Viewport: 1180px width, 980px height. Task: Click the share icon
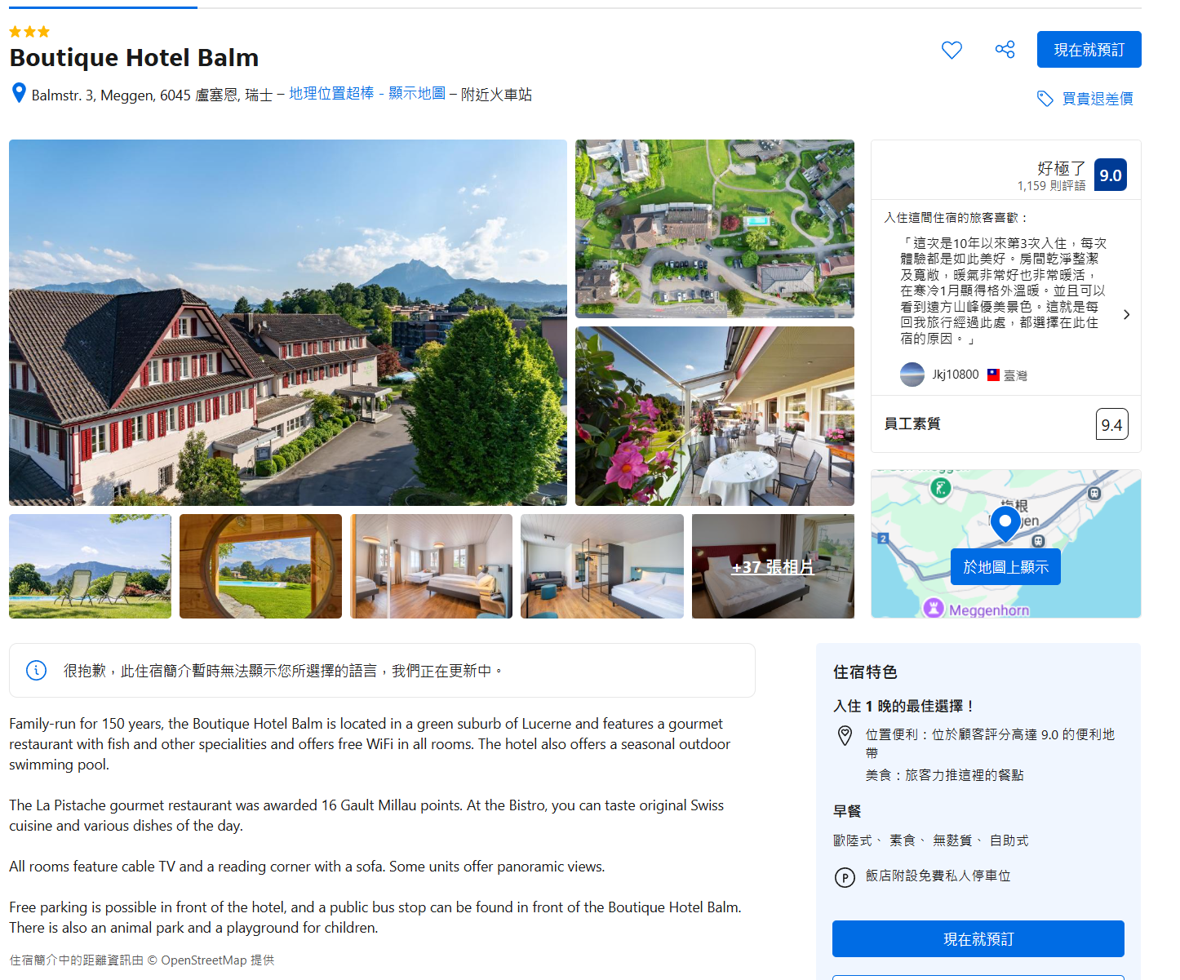tap(1005, 50)
